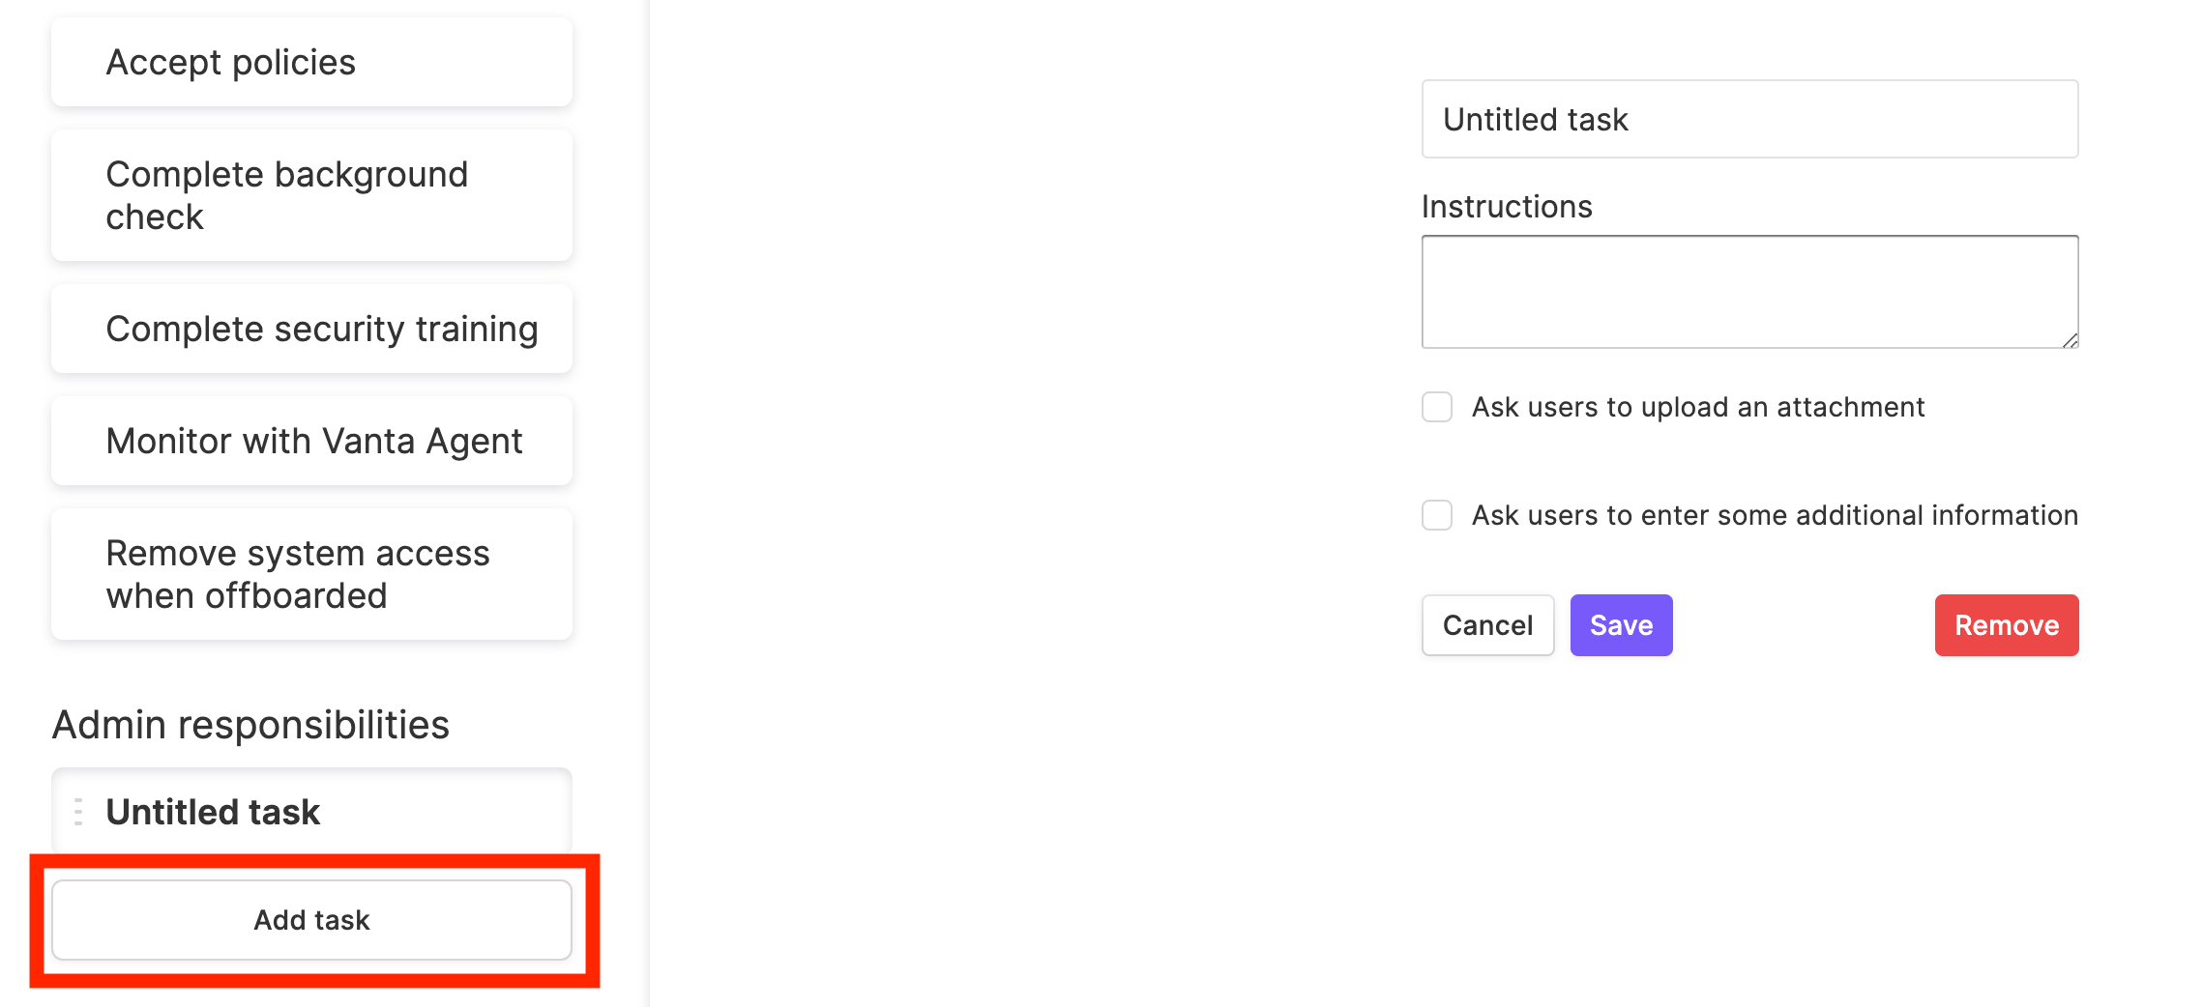Focus the Untitled task title field
2203x1007 pixels.
[x=1749, y=119]
